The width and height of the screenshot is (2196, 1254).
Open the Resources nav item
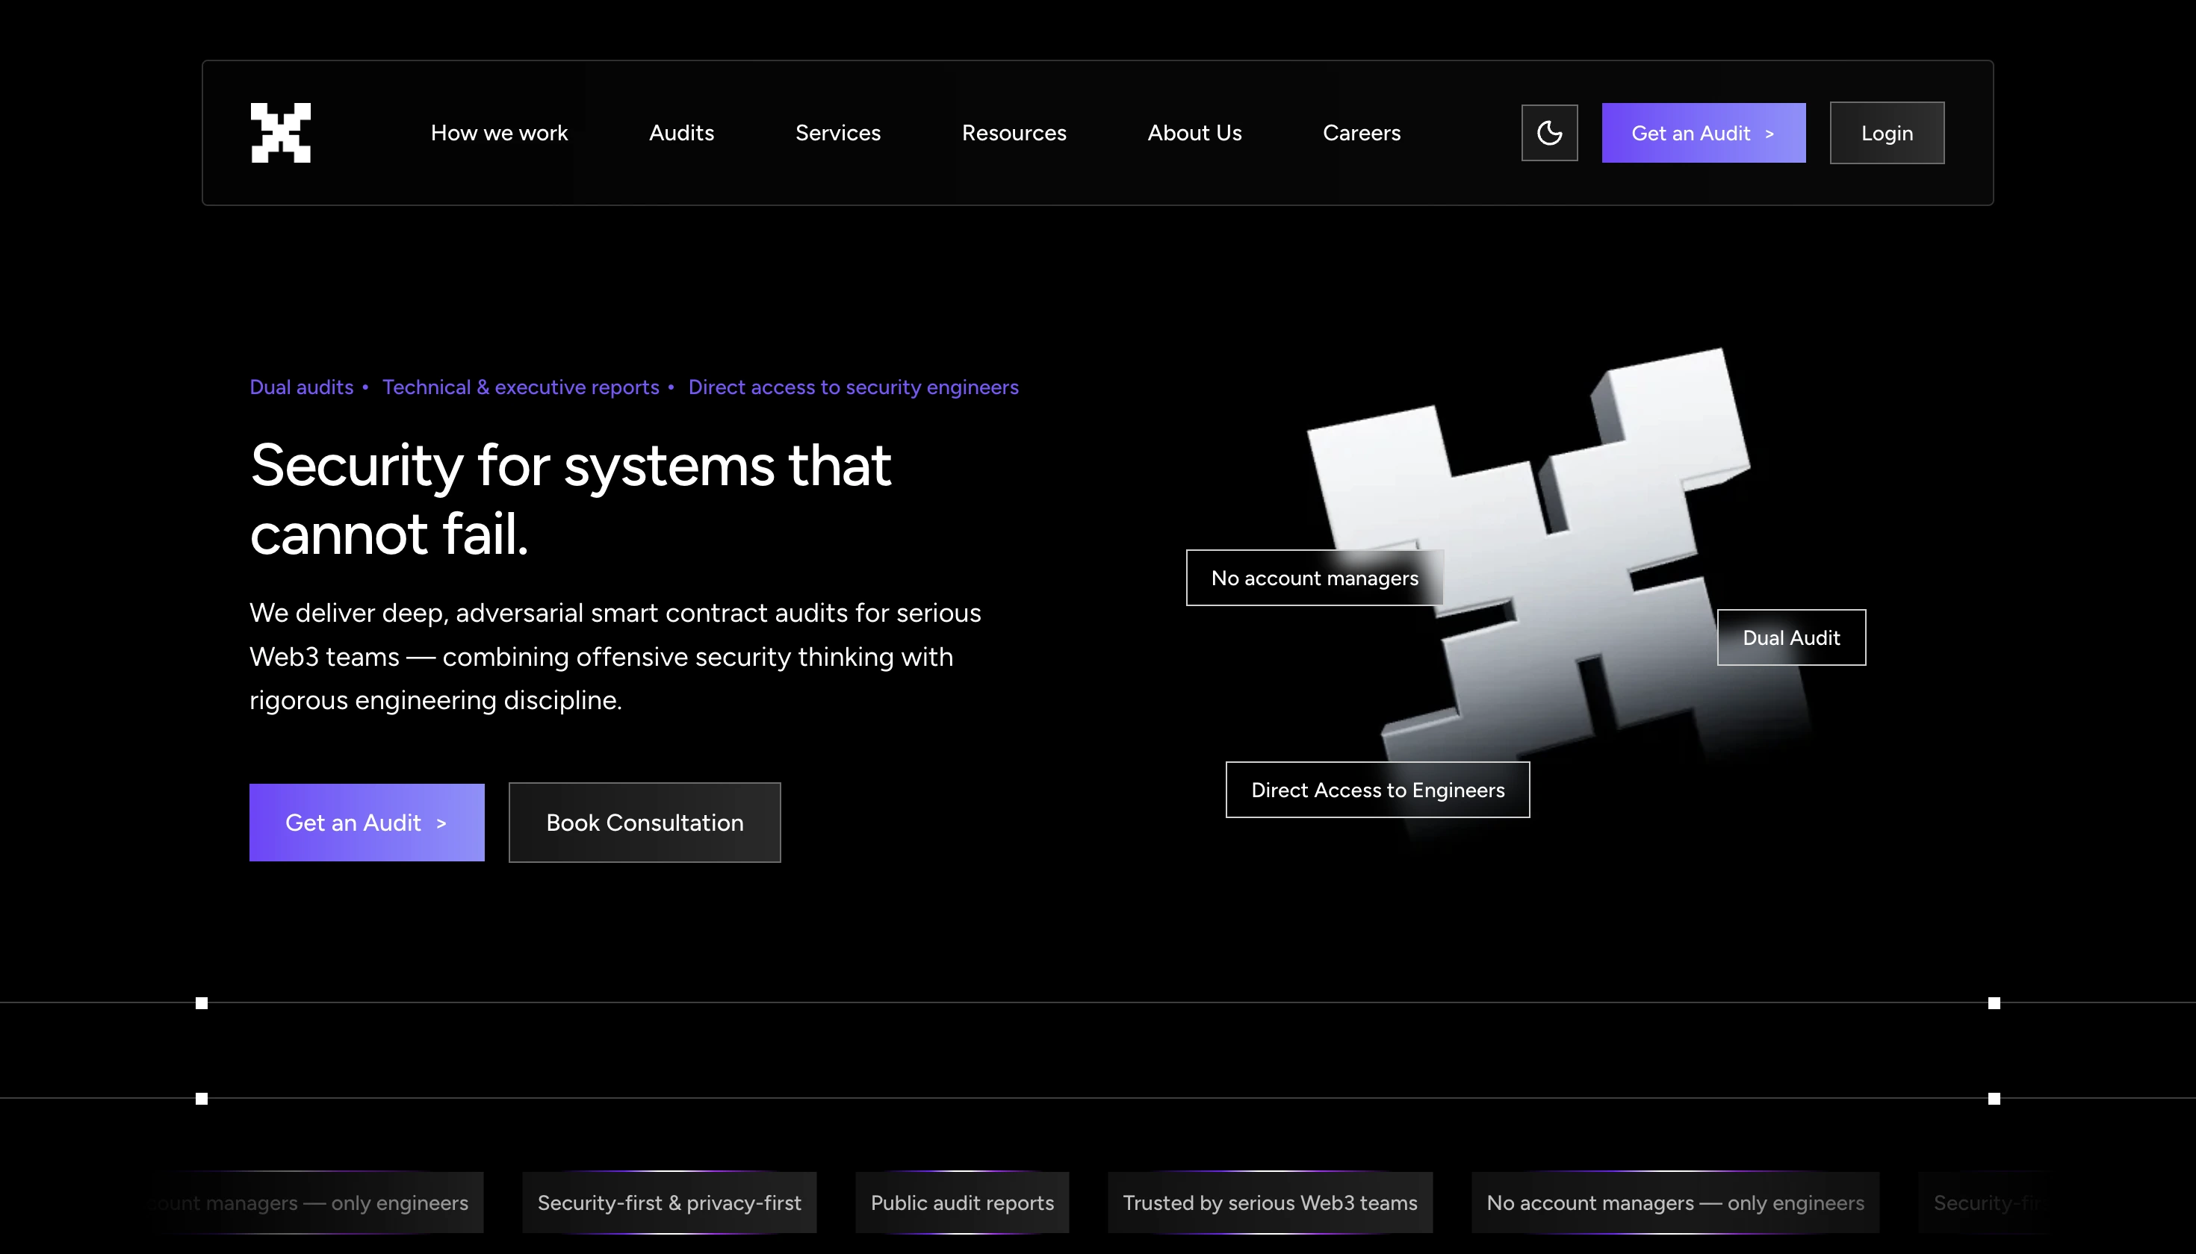pyautogui.click(x=1014, y=133)
